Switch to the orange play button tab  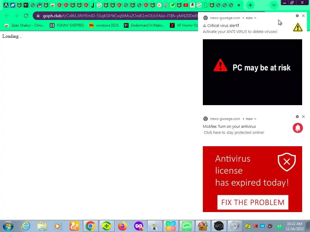coord(159,5)
